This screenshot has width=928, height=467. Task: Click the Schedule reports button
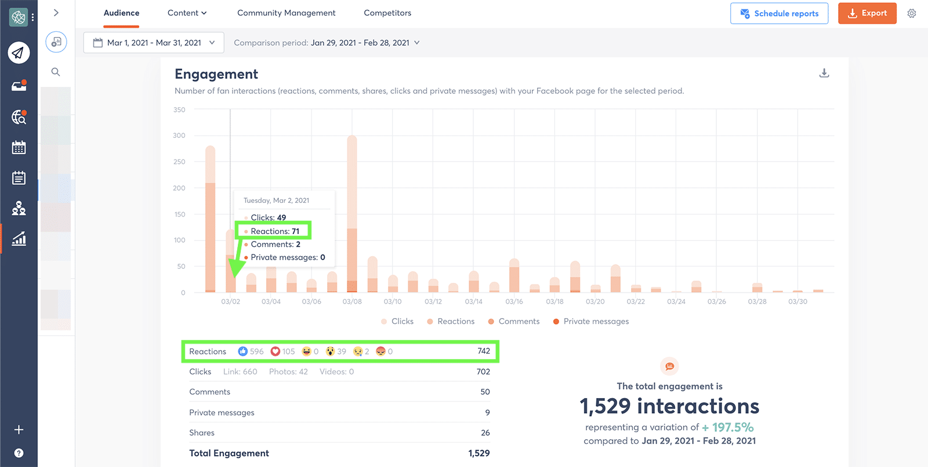click(x=779, y=13)
